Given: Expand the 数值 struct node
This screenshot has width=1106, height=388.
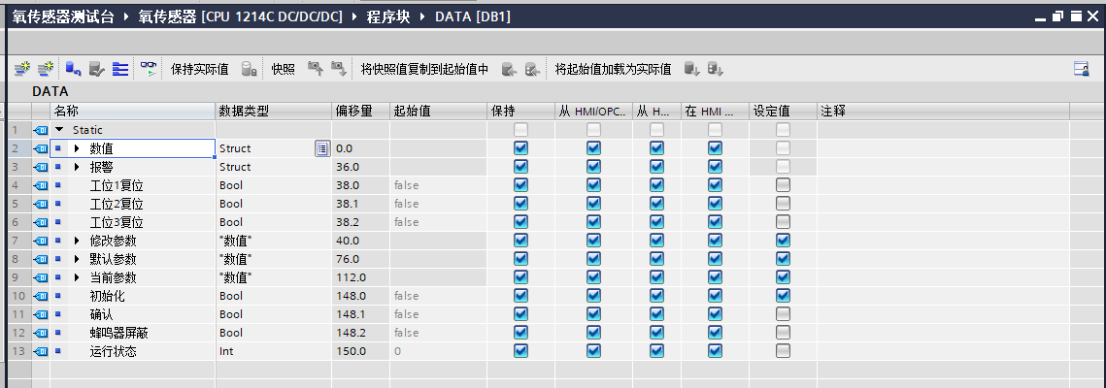Looking at the screenshot, I should pyautogui.click(x=77, y=148).
